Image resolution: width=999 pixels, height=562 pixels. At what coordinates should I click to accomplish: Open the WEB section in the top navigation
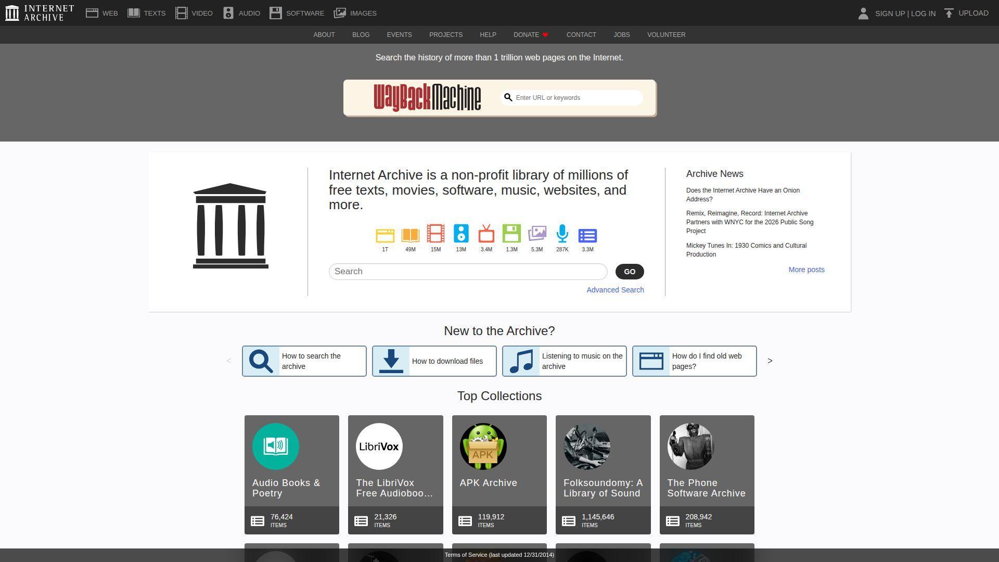click(93, 12)
